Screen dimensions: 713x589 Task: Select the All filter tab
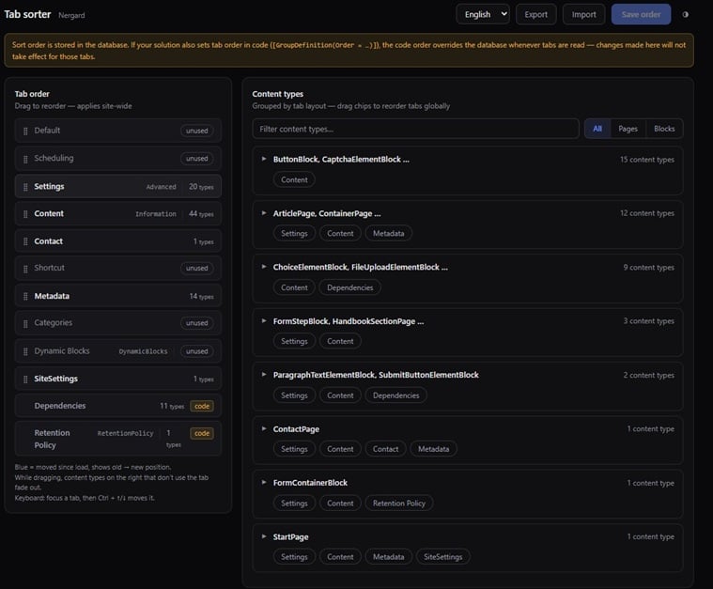click(x=597, y=130)
